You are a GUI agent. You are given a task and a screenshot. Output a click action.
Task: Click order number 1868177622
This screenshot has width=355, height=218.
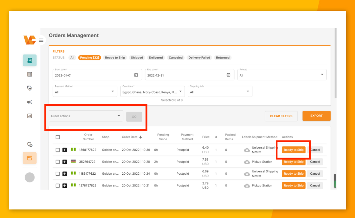click(88, 150)
